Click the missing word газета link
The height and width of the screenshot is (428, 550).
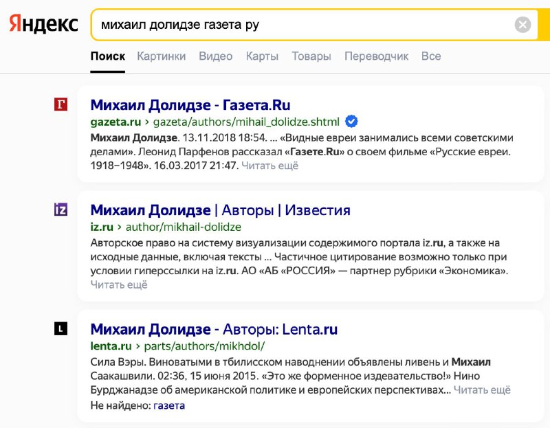click(x=169, y=405)
